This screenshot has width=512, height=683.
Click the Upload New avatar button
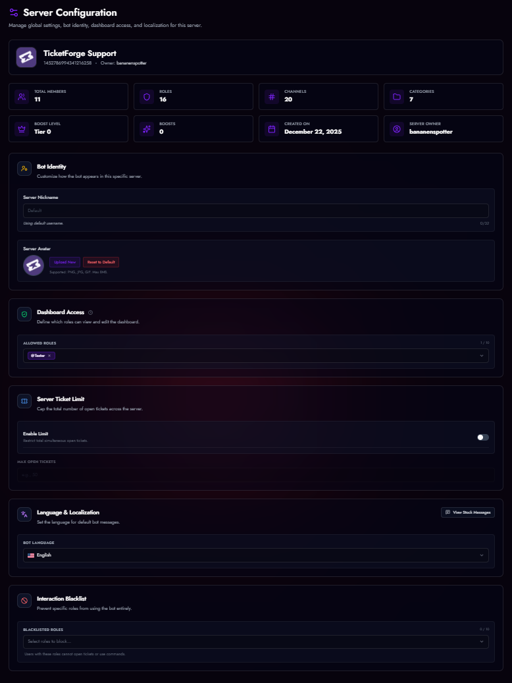[x=64, y=261]
